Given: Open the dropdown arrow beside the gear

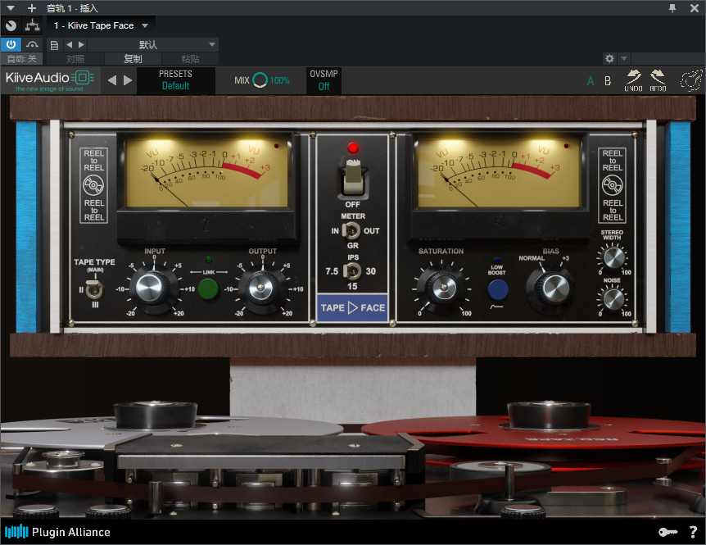Looking at the screenshot, I should click(624, 58).
